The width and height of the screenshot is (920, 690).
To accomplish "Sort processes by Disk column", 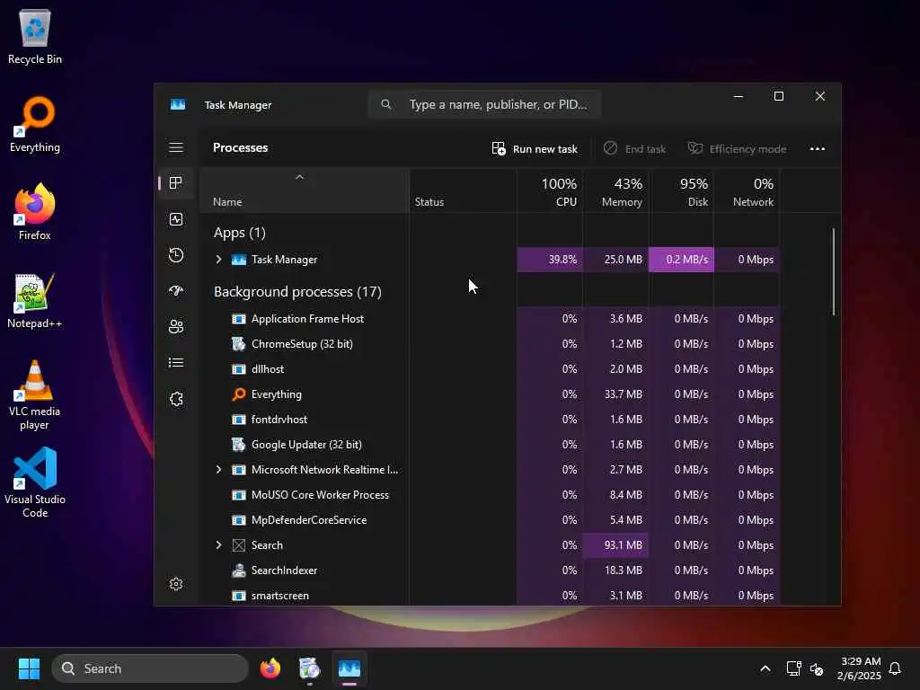I will point(681,190).
